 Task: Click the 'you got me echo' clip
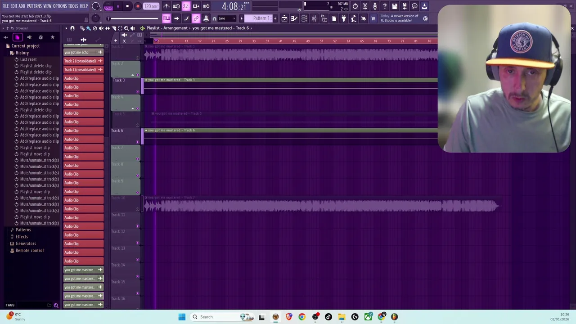83,52
